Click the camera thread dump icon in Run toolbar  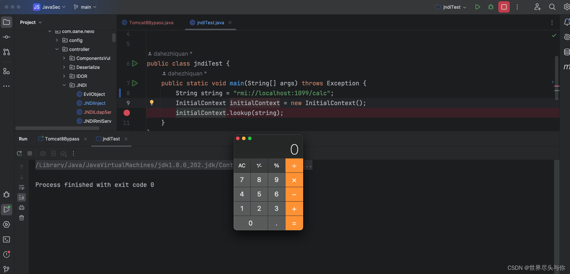click(43, 153)
